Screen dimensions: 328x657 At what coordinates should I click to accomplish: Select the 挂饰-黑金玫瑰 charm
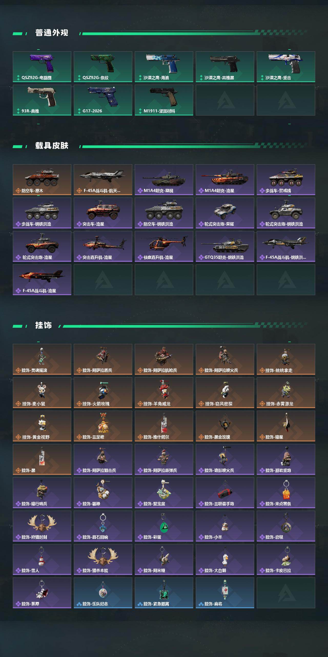pyautogui.click(x=225, y=426)
